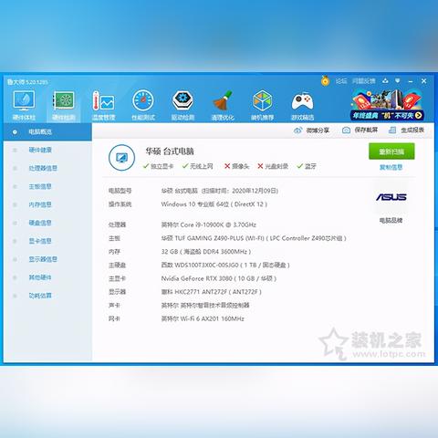
Task: Click the green 重新扫描 rescan button
Action: pyautogui.click(x=391, y=151)
